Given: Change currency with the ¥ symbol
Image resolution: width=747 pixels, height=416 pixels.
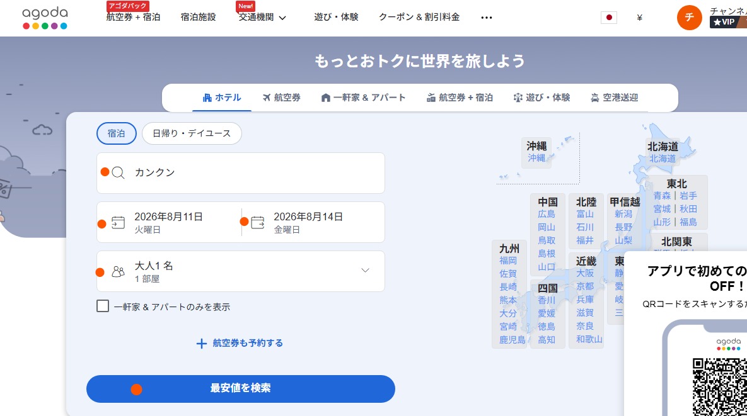Looking at the screenshot, I should 639,18.
